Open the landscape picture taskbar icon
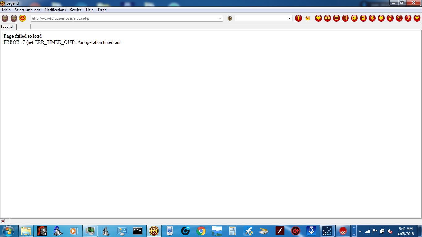 [217, 231]
